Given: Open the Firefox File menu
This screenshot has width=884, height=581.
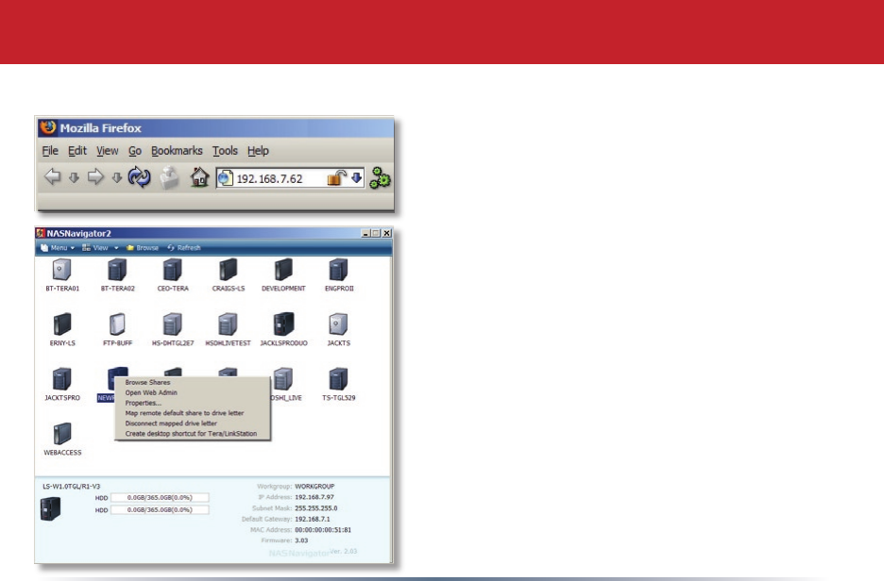Looking at the screenshot, I should pos(50,151).
